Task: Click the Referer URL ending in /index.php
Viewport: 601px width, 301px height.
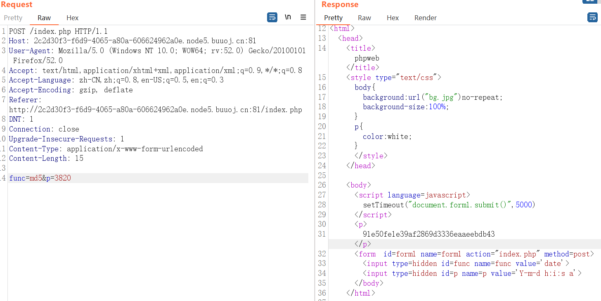Action: pyautogui.click(x=156, y=110)
